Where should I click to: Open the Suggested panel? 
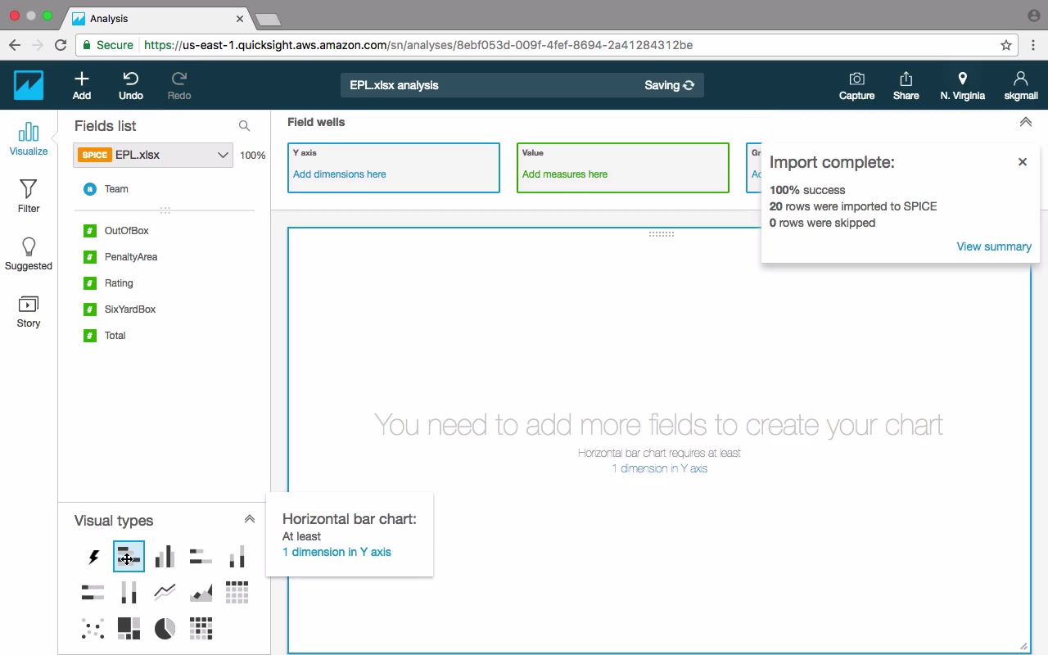[29, 253]
